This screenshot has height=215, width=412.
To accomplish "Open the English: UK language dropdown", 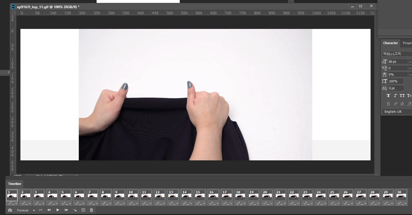I will (397, 112).
